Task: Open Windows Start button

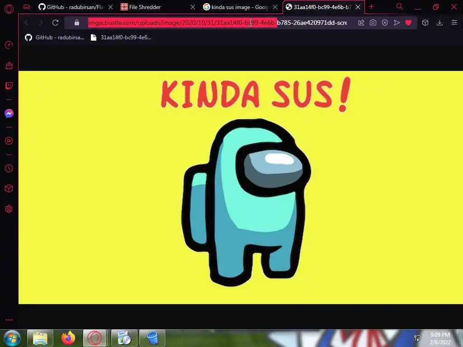Action: (12, 338)
